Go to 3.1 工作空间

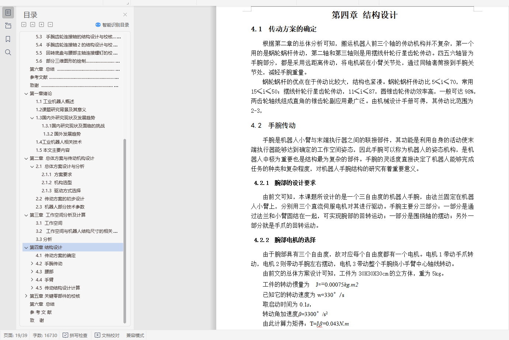[49, 223]
